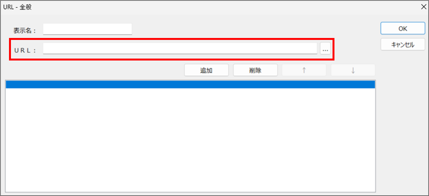Select the highlighted blue row in the list
This screenshot has height=196, width=429.
coord(190,84)
